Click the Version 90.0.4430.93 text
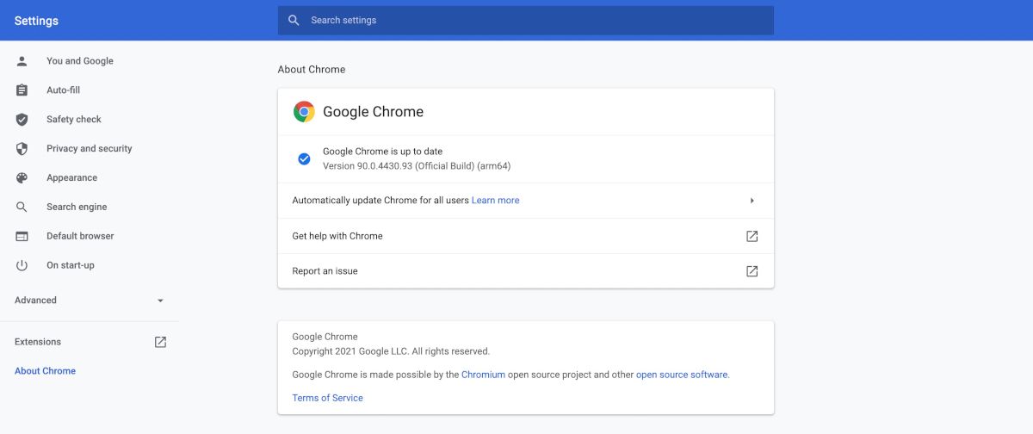The height and width of the screenshot is (434, 1033). click(417, 165)
